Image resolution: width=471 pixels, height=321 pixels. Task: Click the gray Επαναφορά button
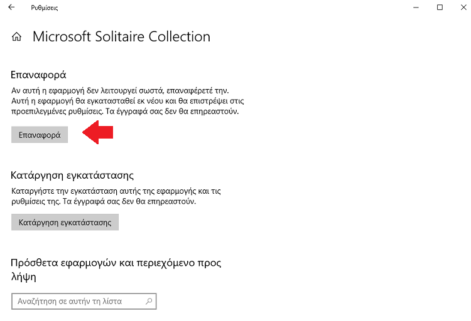[x=40, y=135]
